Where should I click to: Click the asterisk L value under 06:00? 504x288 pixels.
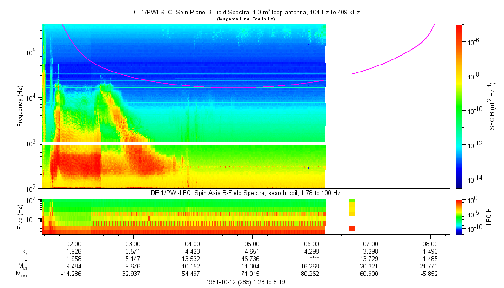[x=311, y=258]
